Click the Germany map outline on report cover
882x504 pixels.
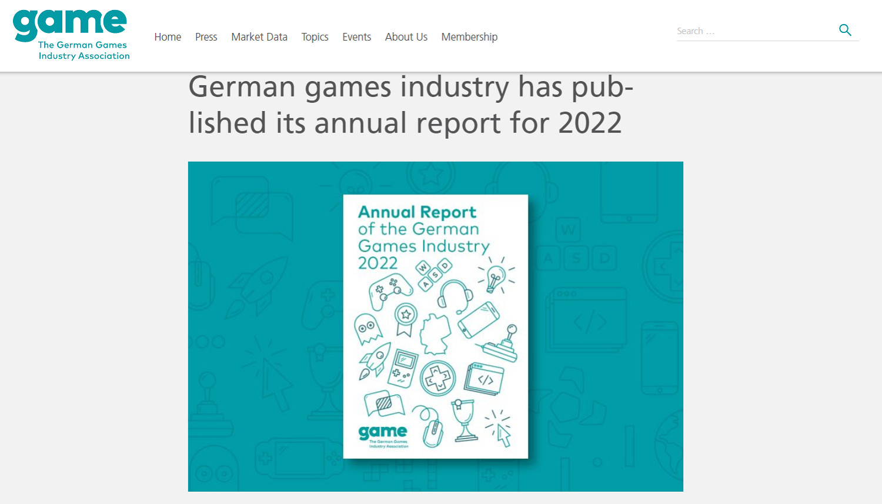(x=436, y=334)
